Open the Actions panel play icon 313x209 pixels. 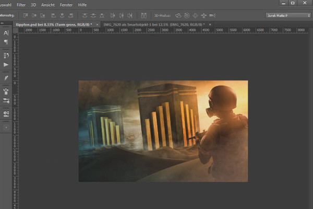point(6,65)
